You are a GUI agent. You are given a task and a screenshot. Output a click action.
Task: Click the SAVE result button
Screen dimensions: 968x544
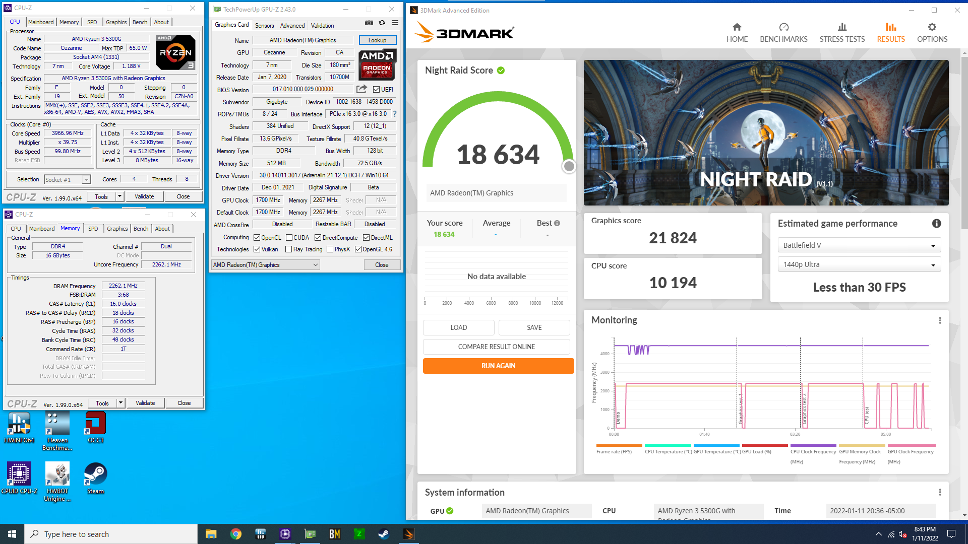[534, 327]
